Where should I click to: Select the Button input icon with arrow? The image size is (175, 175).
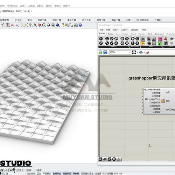[143, 38]
